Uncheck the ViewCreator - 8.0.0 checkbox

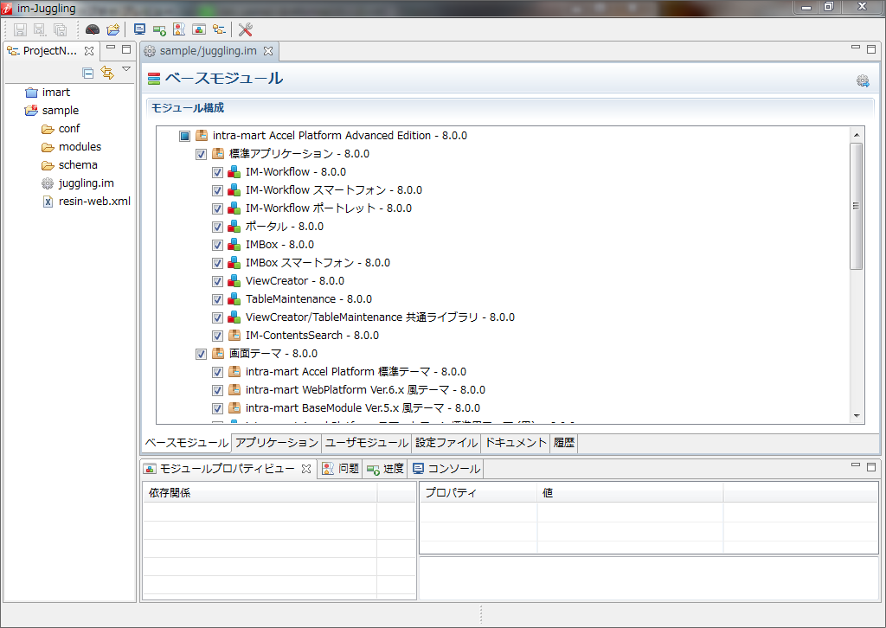pyautogui.click(x=217, y=281)
